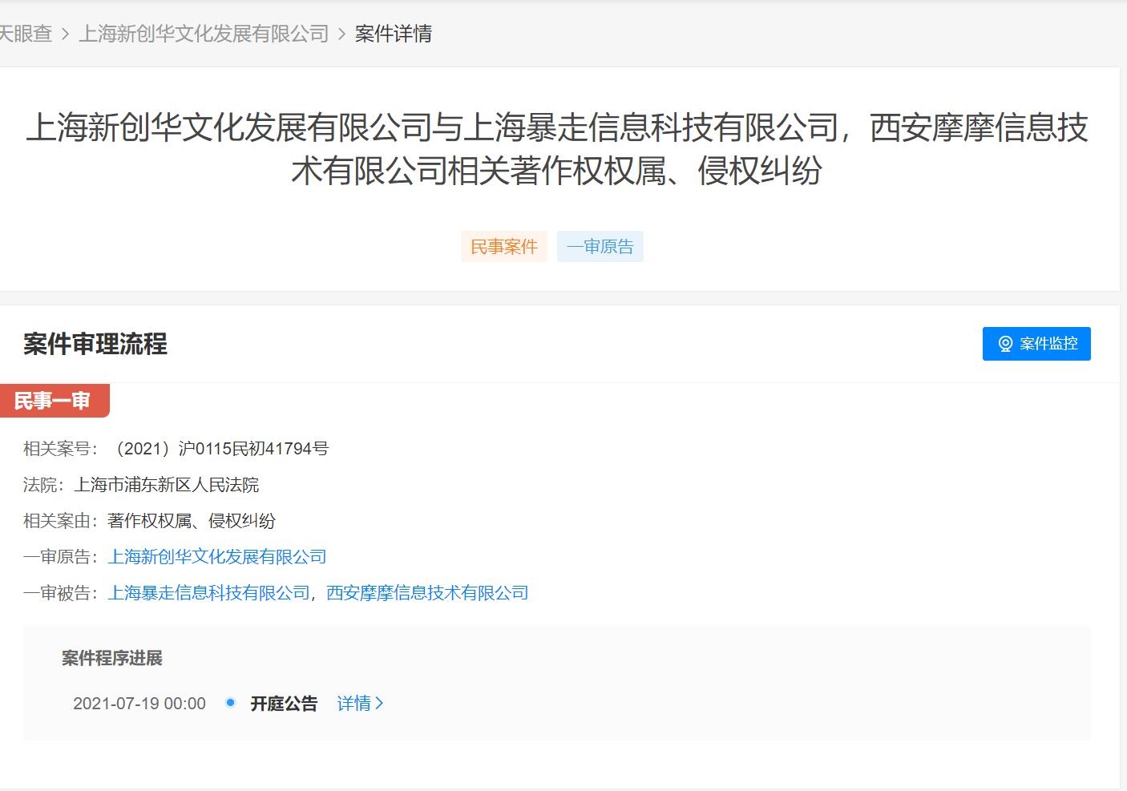Image resolution: width=1127 pixels, height=791 pixels.
Task: Switch to the 民事一审 stage tab
Action: coord(53,401)
